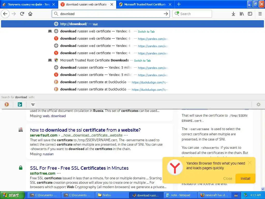265x199 pixels.
Task: Click the green padlock icon next to SSL For Free
Action: [21, 168]
